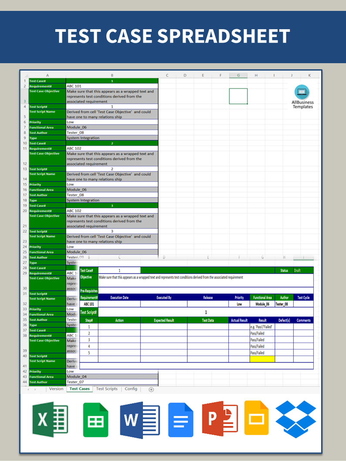Image resolution: width=346 pixels, height=461 pixels.
Task: Click the selected empty cell G3
Action: [x=238, y=96]
